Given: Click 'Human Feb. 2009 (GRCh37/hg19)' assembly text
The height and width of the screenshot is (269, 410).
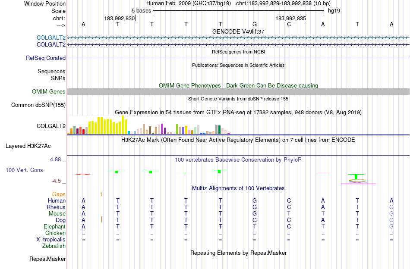Looking at the screenshot, I should [189, 3].
